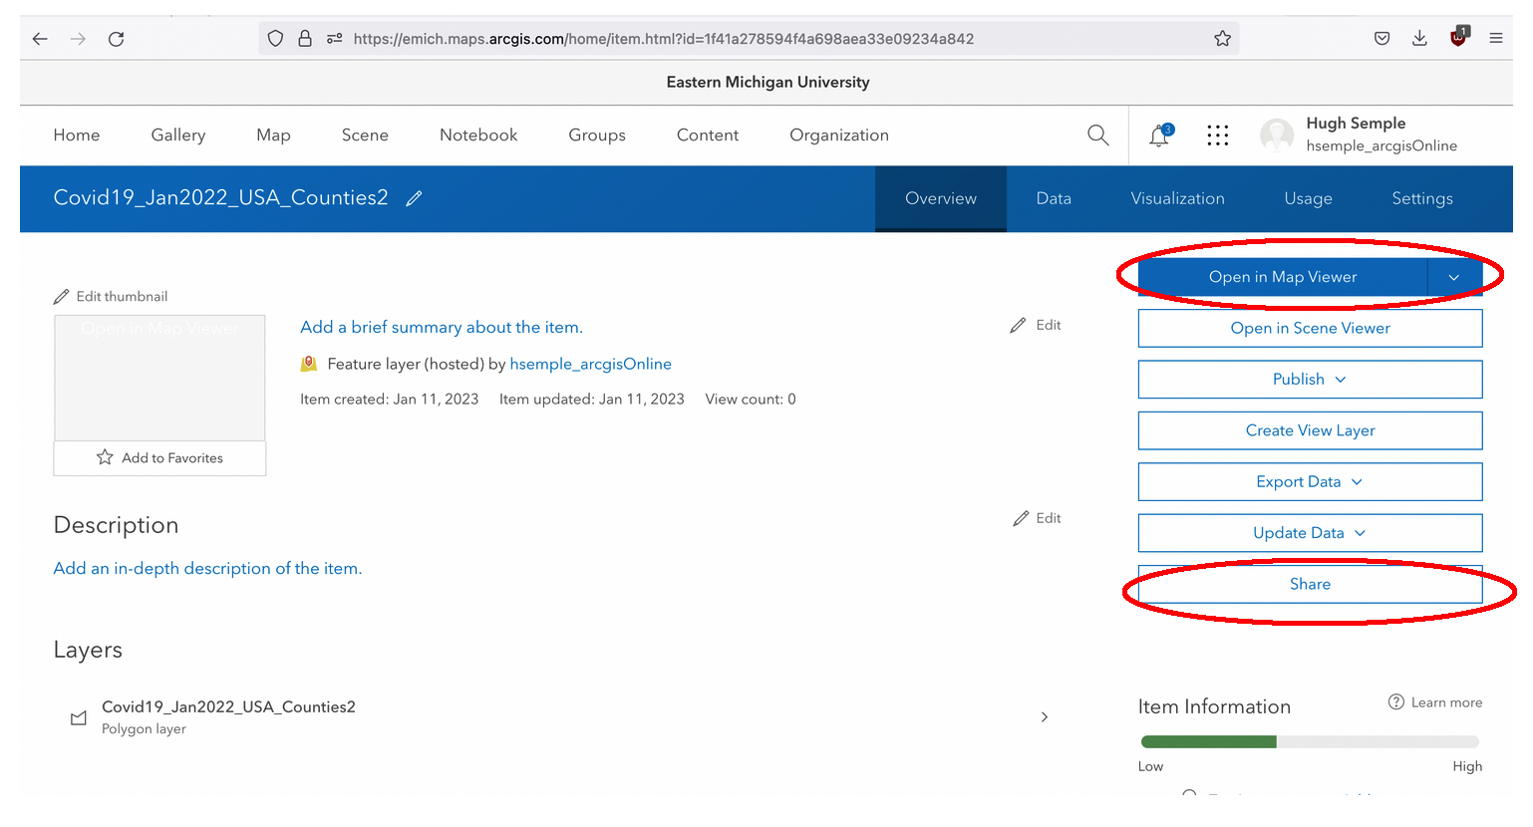1533x827 pixels.
Task: Click the item information progress bar
Action: coord(1310,741)
